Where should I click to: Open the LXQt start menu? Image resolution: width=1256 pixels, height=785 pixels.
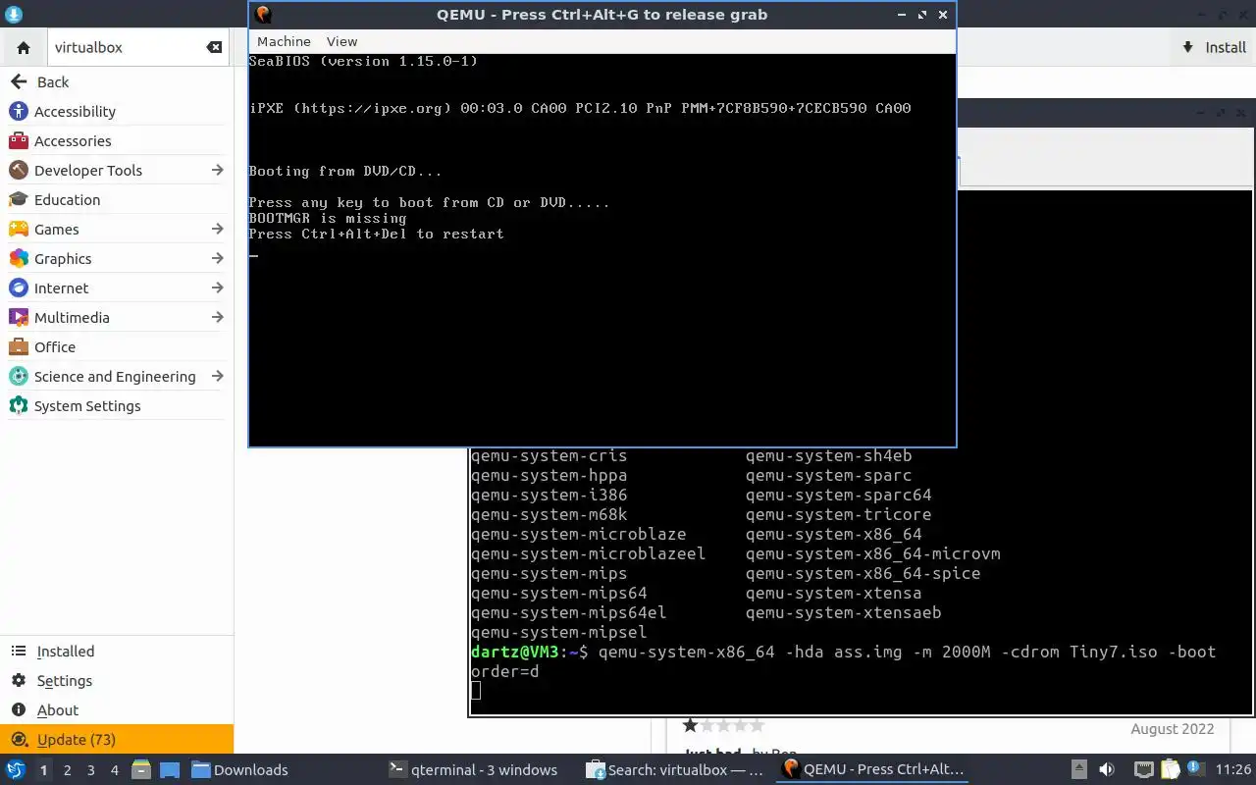point(16,769)
